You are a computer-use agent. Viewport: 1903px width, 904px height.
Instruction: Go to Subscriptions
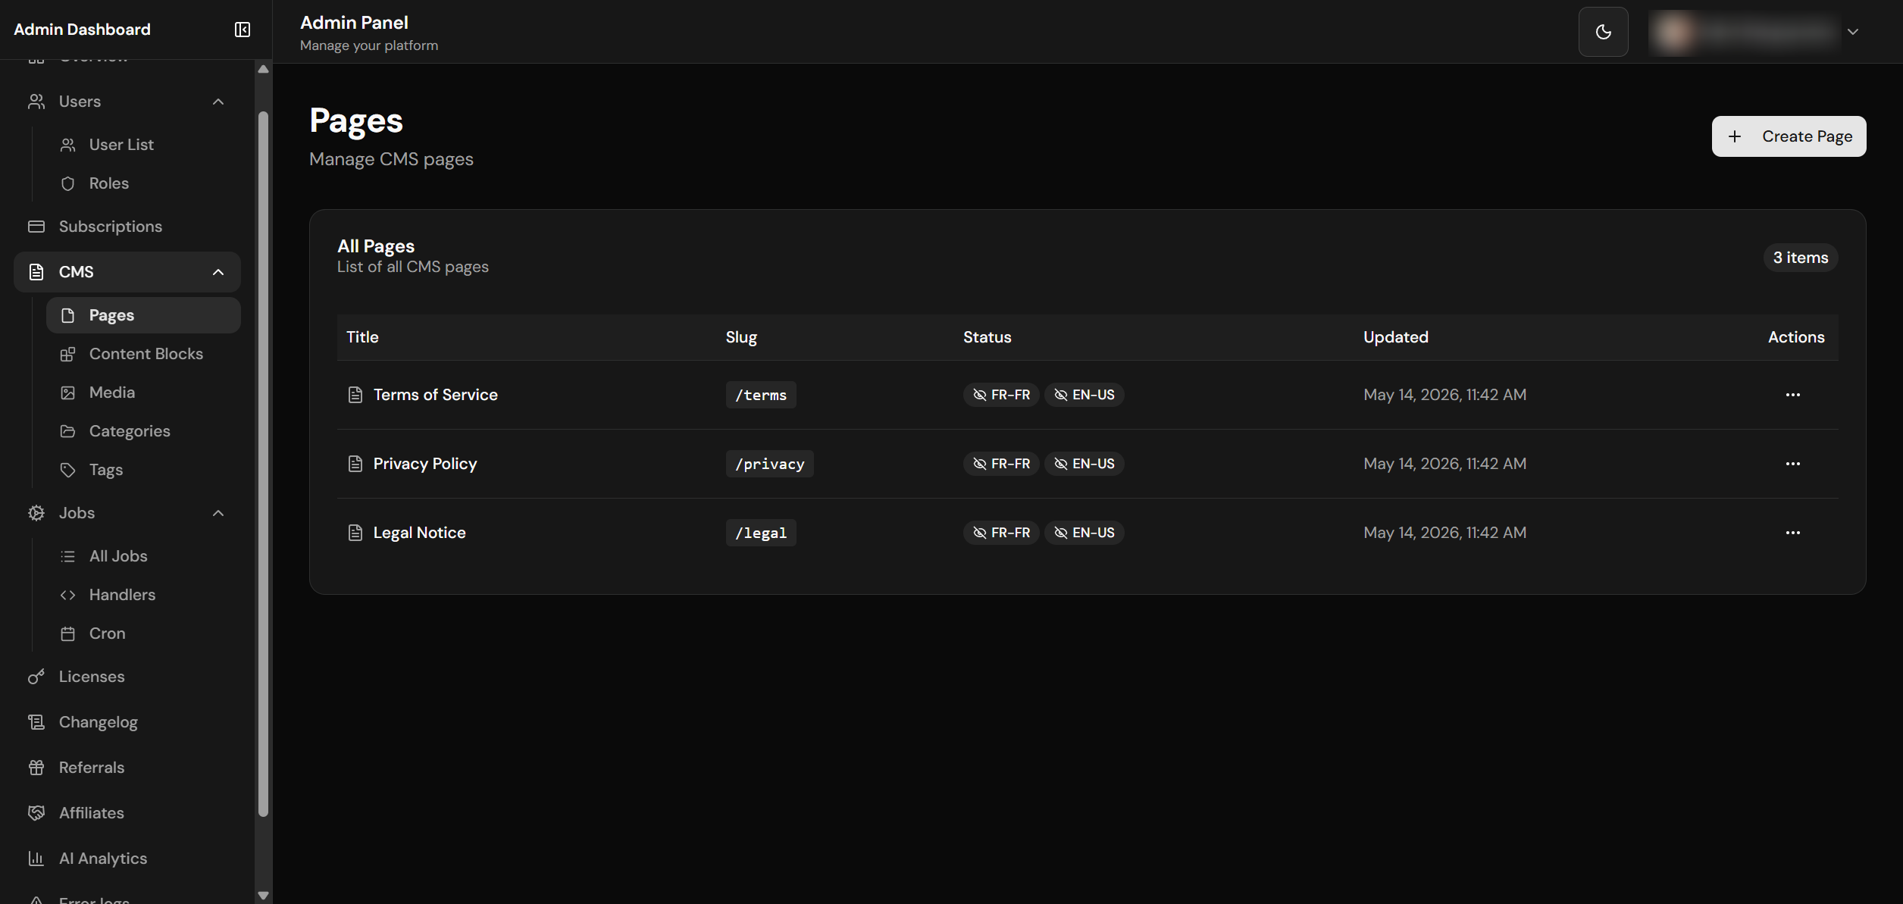tap(127, 227)
